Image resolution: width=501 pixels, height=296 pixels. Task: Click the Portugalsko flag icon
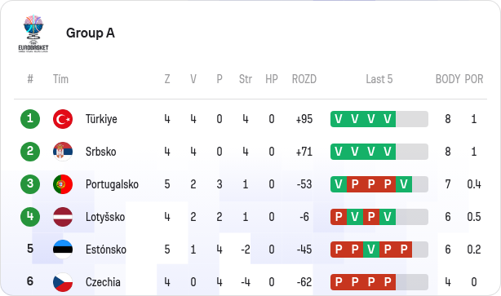point(63,184)
